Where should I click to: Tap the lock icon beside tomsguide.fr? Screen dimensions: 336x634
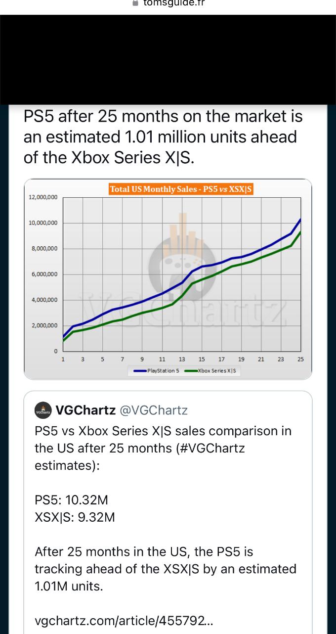[135, 3]
